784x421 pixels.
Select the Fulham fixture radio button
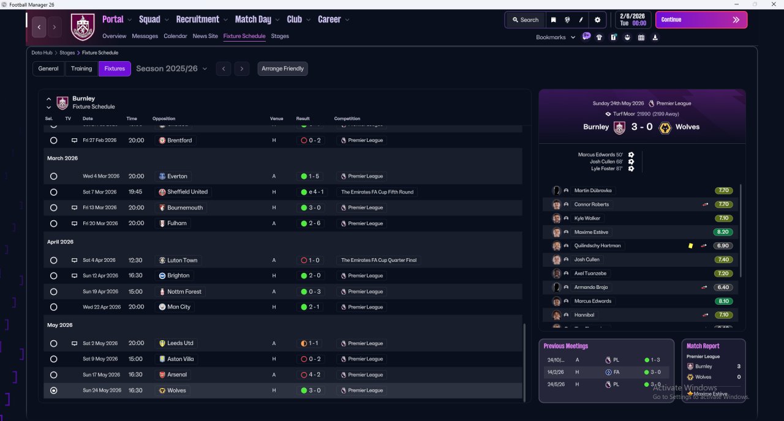coord(54,223)
